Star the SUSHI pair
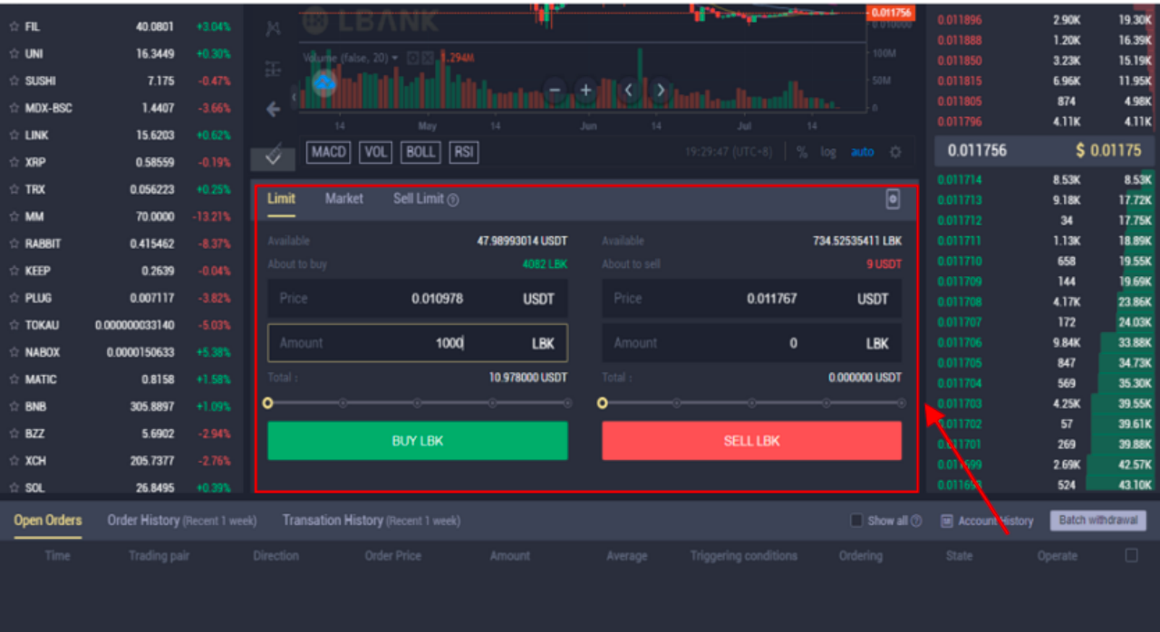The image size is (1160, 632). click(x=14, y=81)
